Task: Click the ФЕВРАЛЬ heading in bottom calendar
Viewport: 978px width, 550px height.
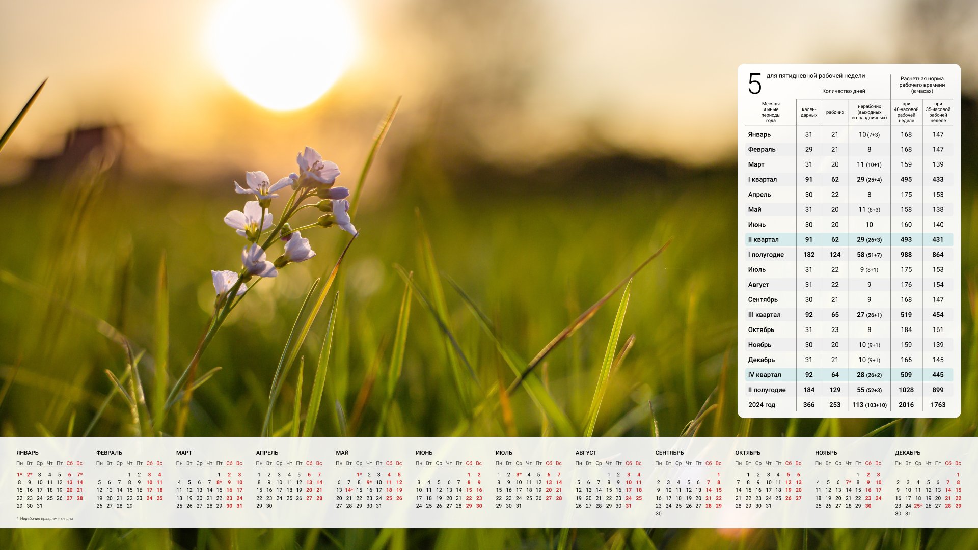Action: click(x=109, y=453)
